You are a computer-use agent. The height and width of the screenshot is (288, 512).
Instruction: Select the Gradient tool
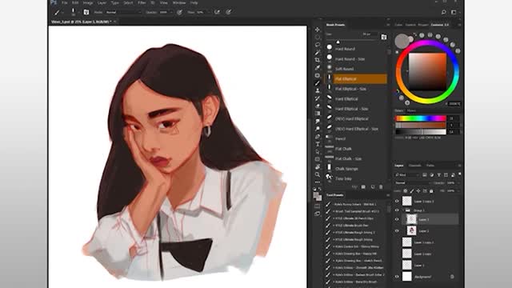318,114
